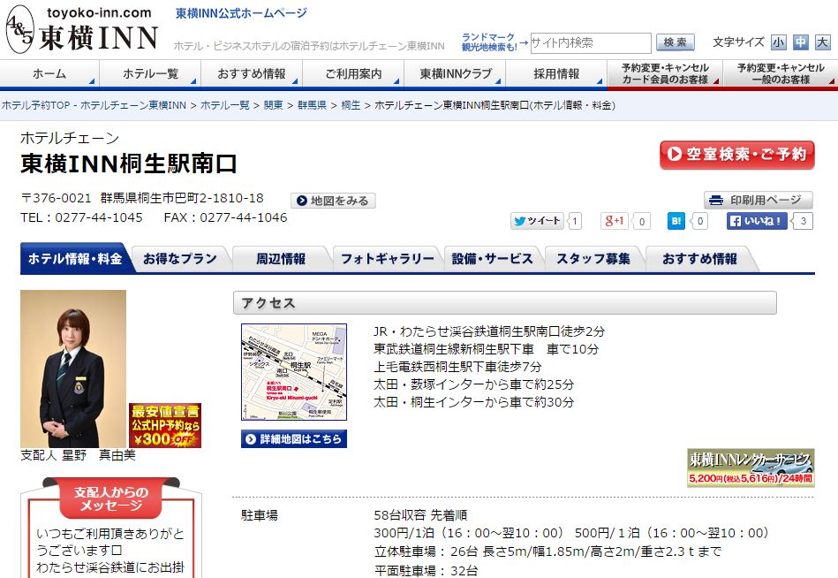Open 予約変更・キャンセル カード会員のお客様
Screen dimensions: 838x578
pyautogui.click(x=665, y=73)
